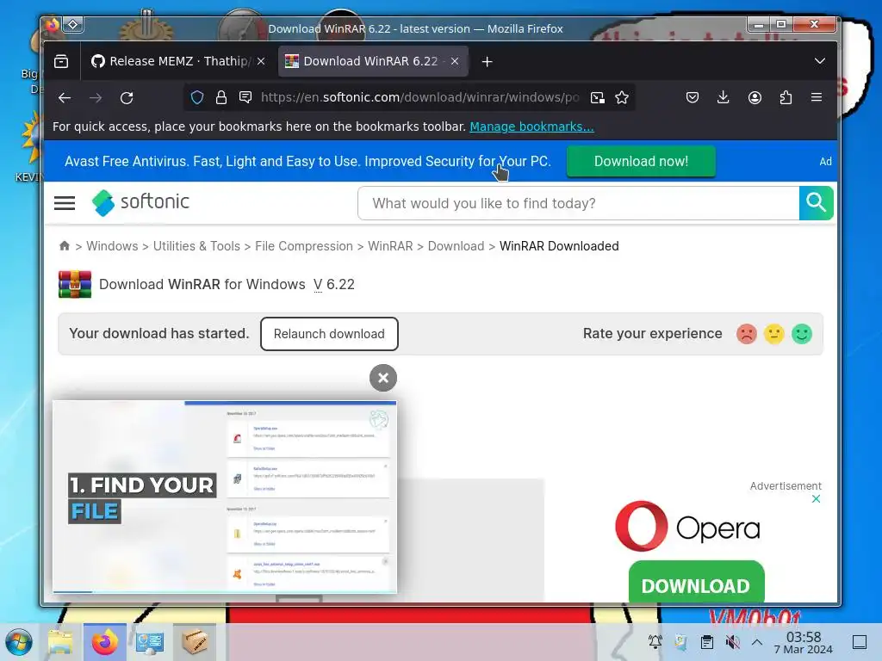
Task: Open the Softonic site hamburger menu
Action: [x=65, y=203]
